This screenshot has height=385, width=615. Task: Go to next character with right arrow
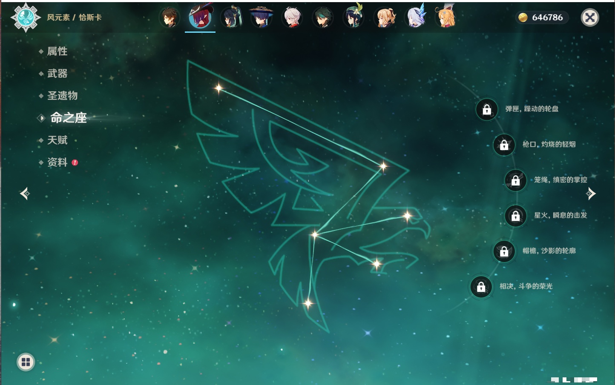click(591, 194)
